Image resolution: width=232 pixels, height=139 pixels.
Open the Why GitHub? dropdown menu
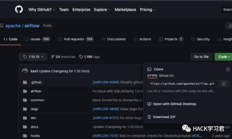point(42,10)
